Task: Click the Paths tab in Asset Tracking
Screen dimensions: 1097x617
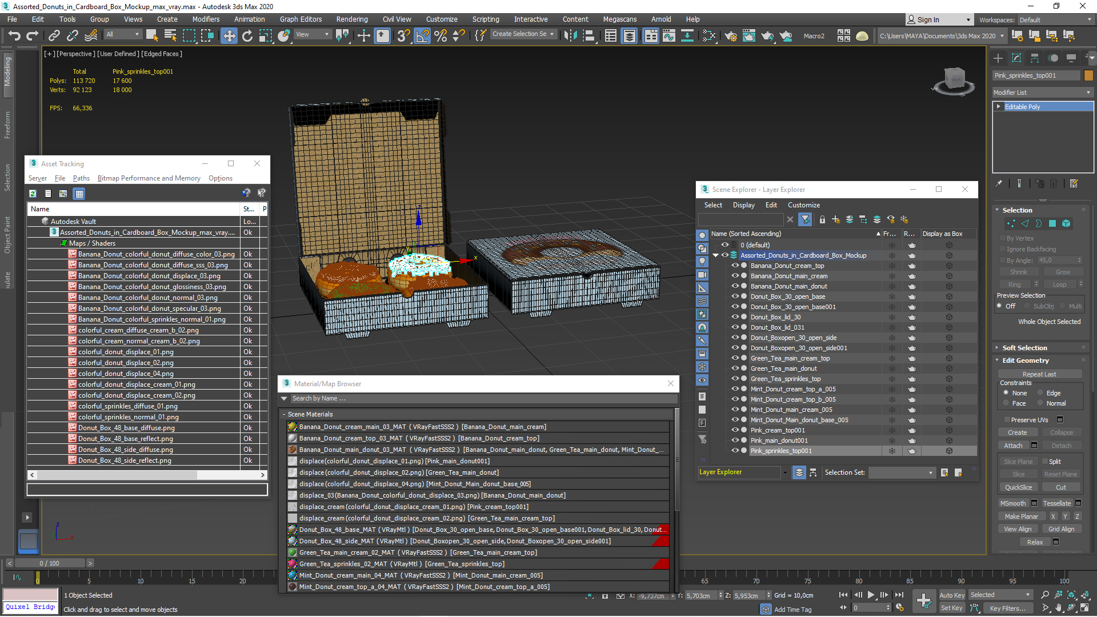Action: [80, 178]
